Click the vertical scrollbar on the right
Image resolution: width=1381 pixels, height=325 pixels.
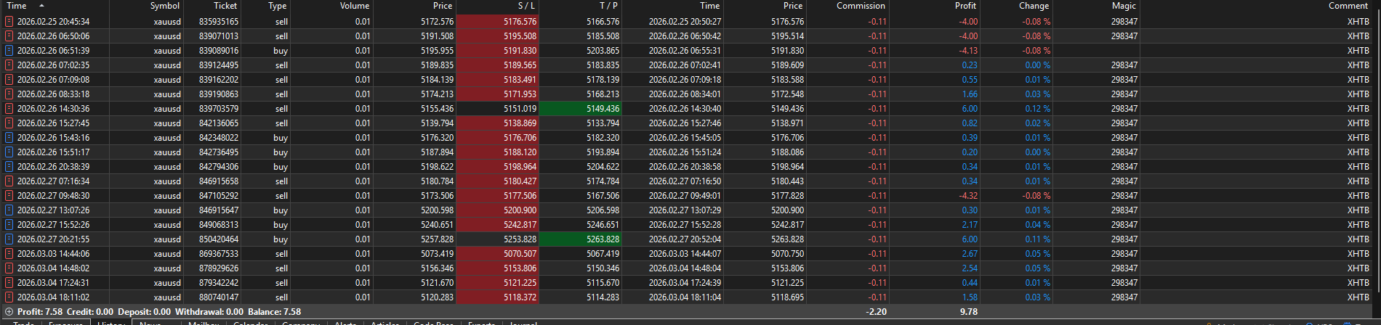pos(1377,145)
